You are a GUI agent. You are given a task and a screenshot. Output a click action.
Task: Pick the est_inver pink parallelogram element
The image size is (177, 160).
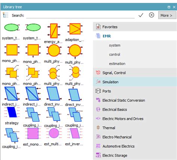coord(75,133)
